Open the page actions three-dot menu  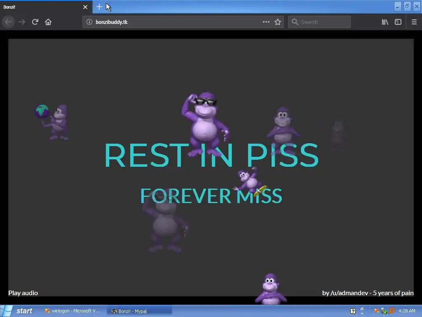point(266,22)
